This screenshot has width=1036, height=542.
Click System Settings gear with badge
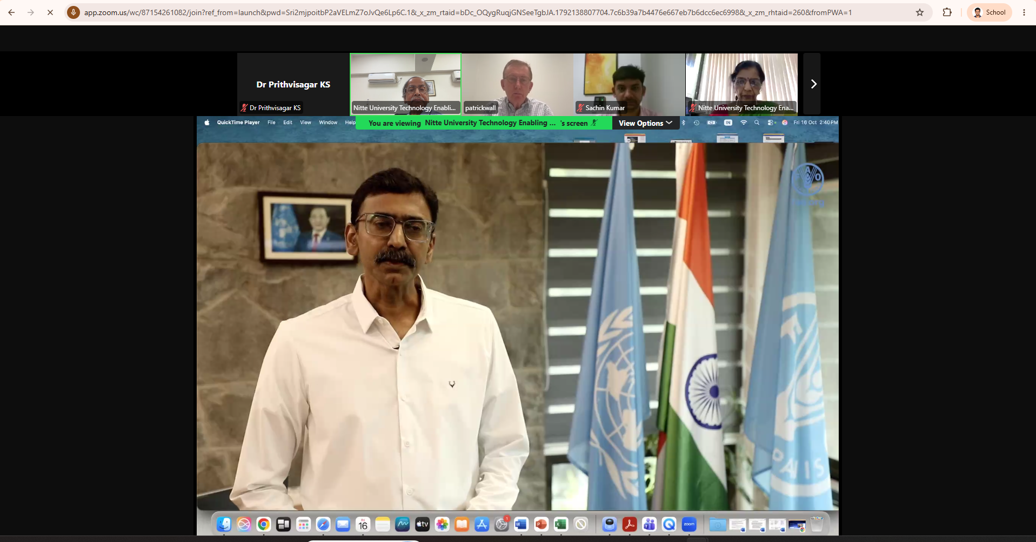502,524
